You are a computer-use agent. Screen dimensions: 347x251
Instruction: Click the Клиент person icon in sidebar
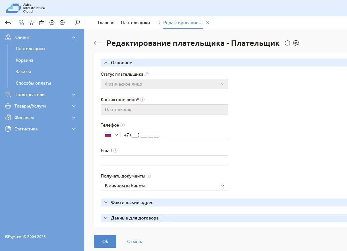coord(8,37)
